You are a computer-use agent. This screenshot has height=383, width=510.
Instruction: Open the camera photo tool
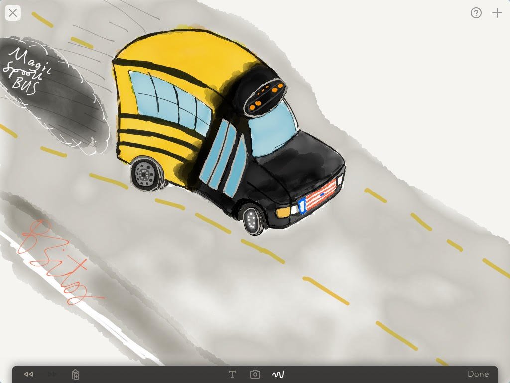pos(255,374)
